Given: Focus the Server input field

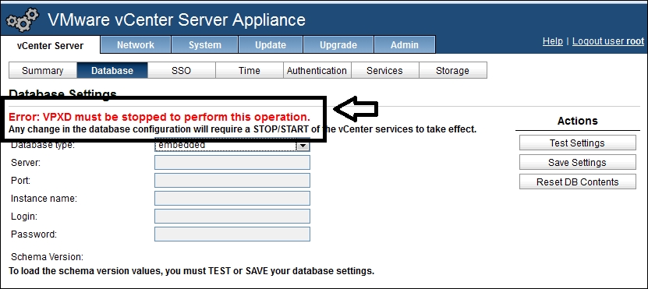Looking at the screenshot, I should tap(232, 163).
